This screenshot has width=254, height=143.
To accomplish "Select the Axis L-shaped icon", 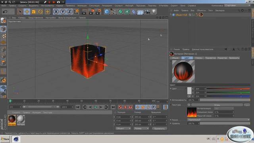I will pos(3,71).
